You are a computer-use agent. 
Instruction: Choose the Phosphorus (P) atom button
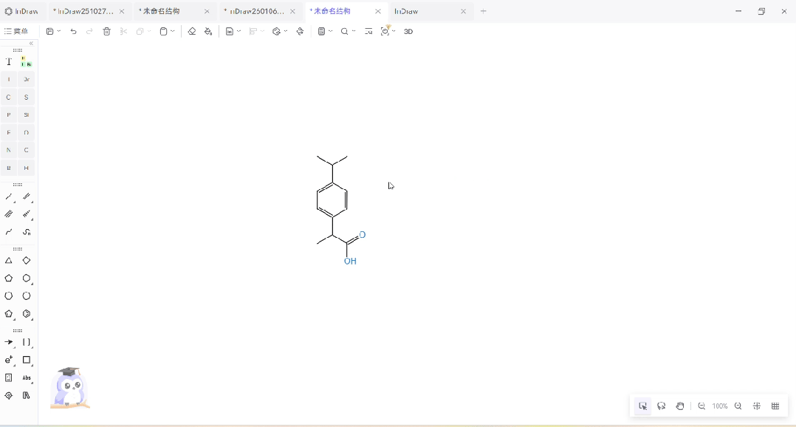[x=9, y=115]
